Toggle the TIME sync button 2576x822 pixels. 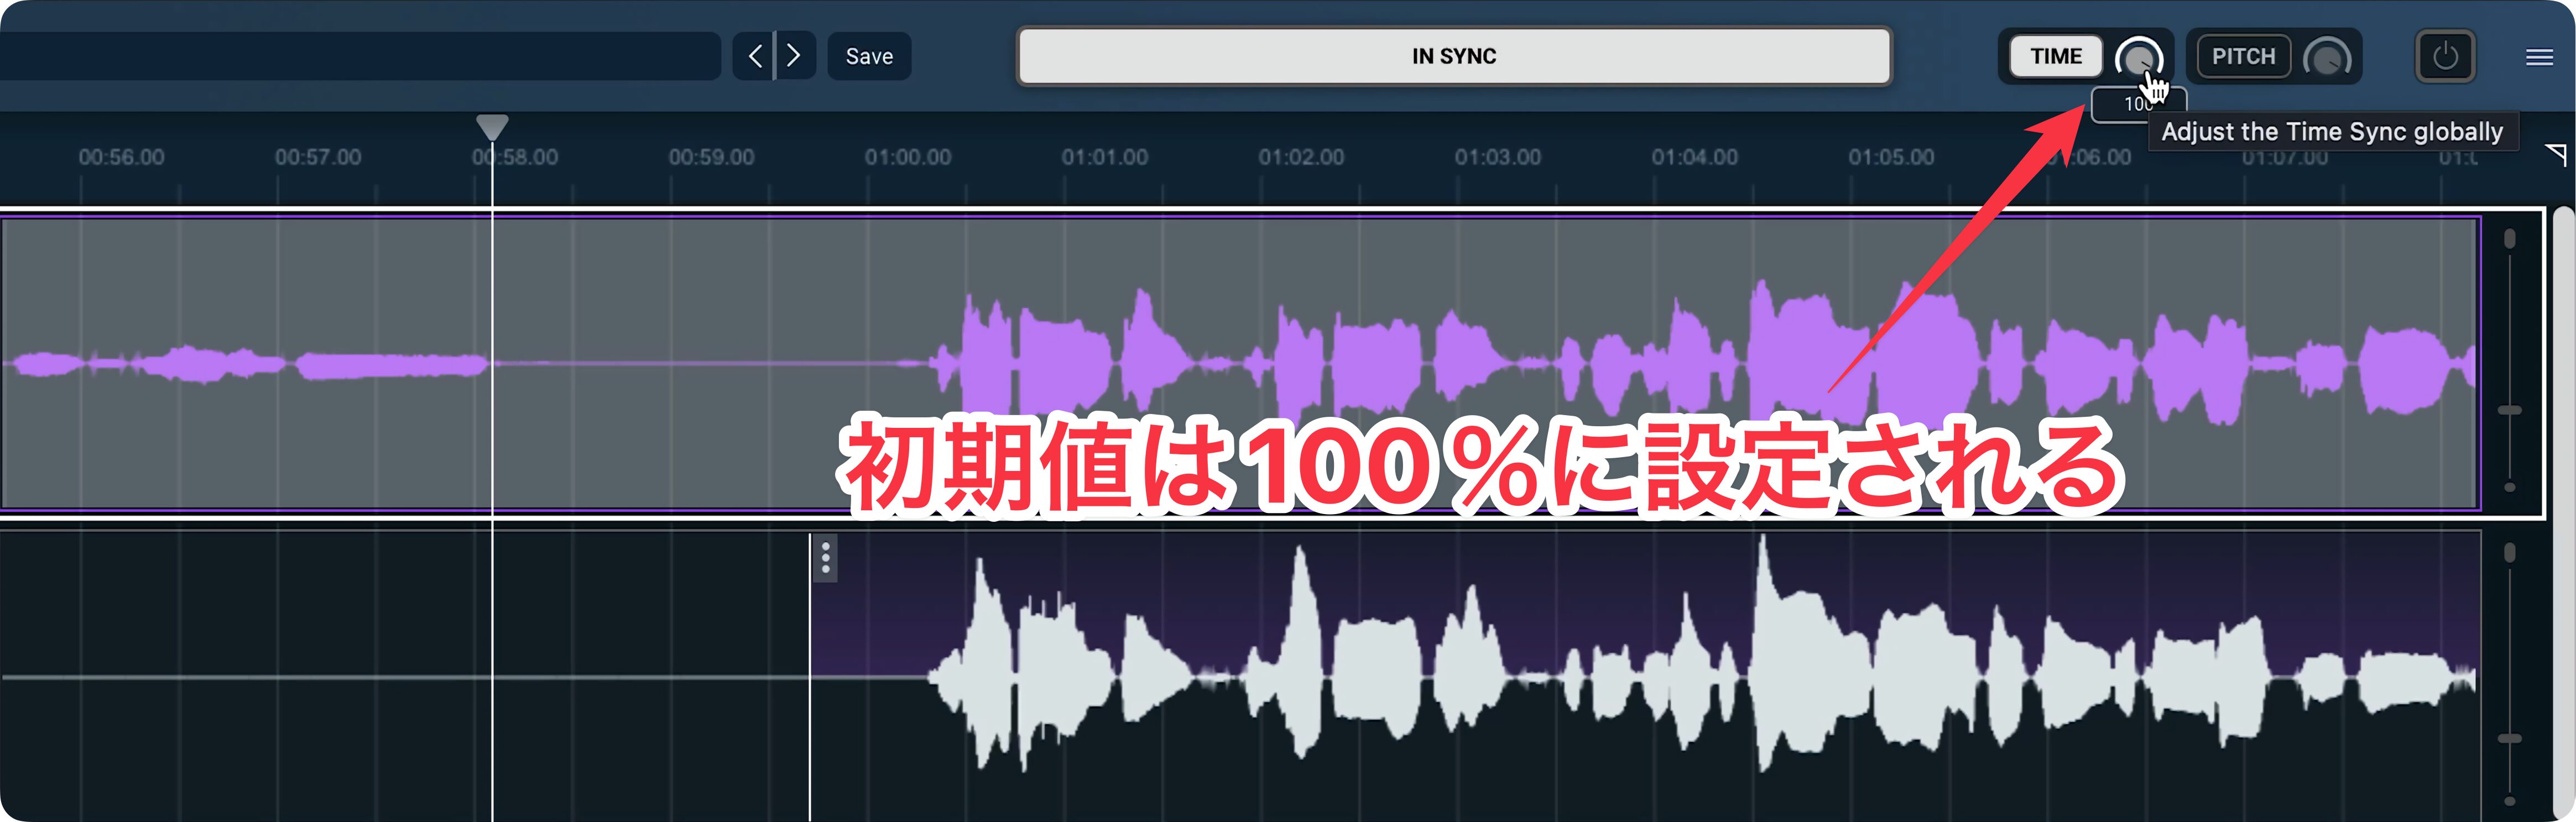(2055, 56)
